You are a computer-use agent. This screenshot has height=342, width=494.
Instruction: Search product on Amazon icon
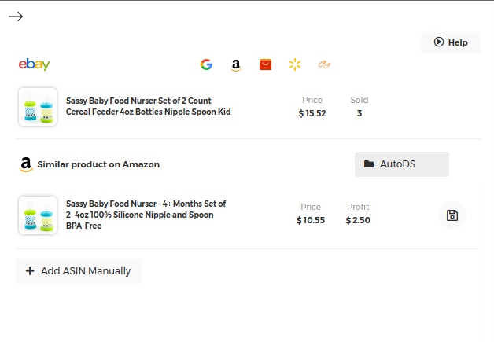pyautogui.click(x=235, y=65)
